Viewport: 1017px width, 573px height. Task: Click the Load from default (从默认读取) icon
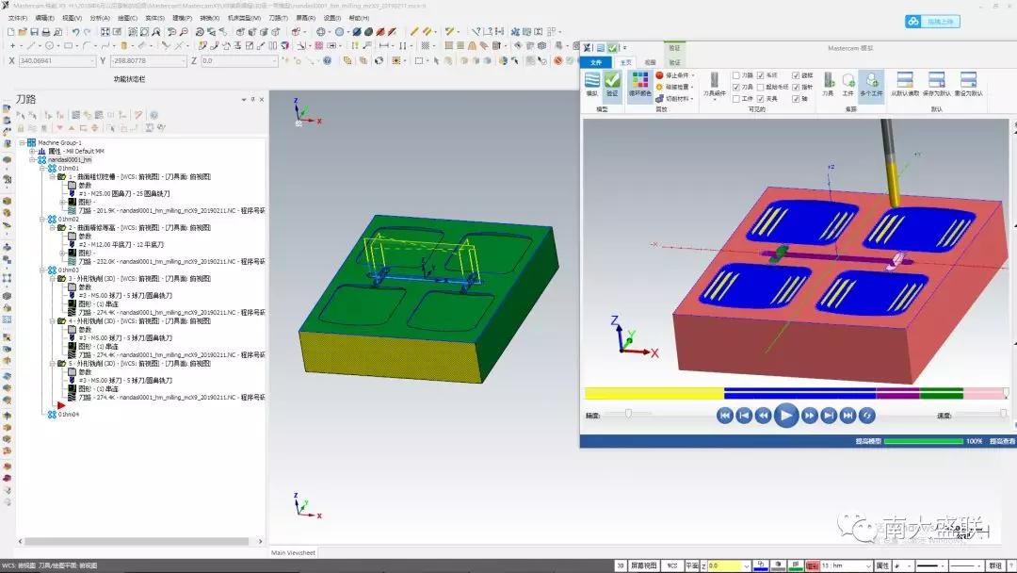[905, 85]
